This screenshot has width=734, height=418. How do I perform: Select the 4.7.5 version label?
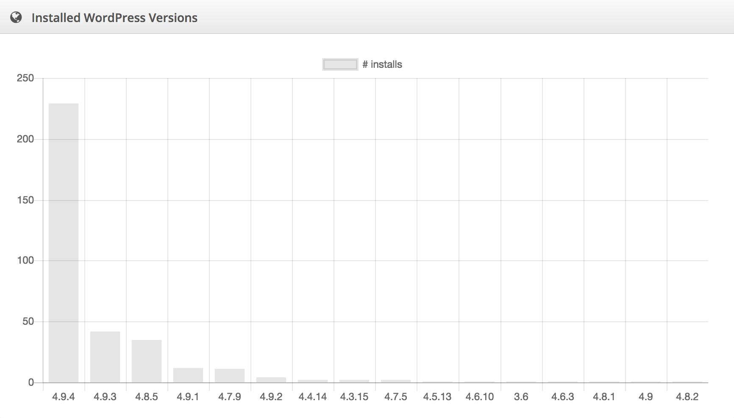click(x=396, y=397)
